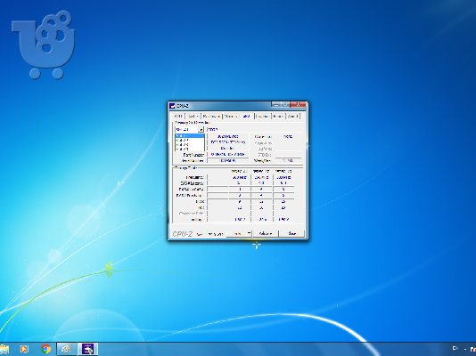The height and width of the screenshot is (356, 476).
Task: Choose Slot #3 from the slot list
Action: 190,144
